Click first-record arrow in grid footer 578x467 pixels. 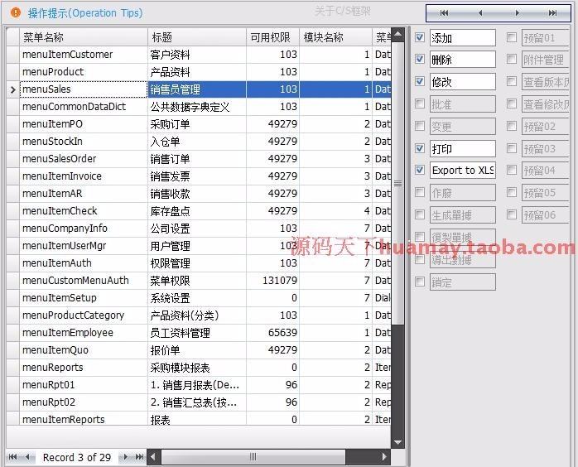[x=12, y=457]
